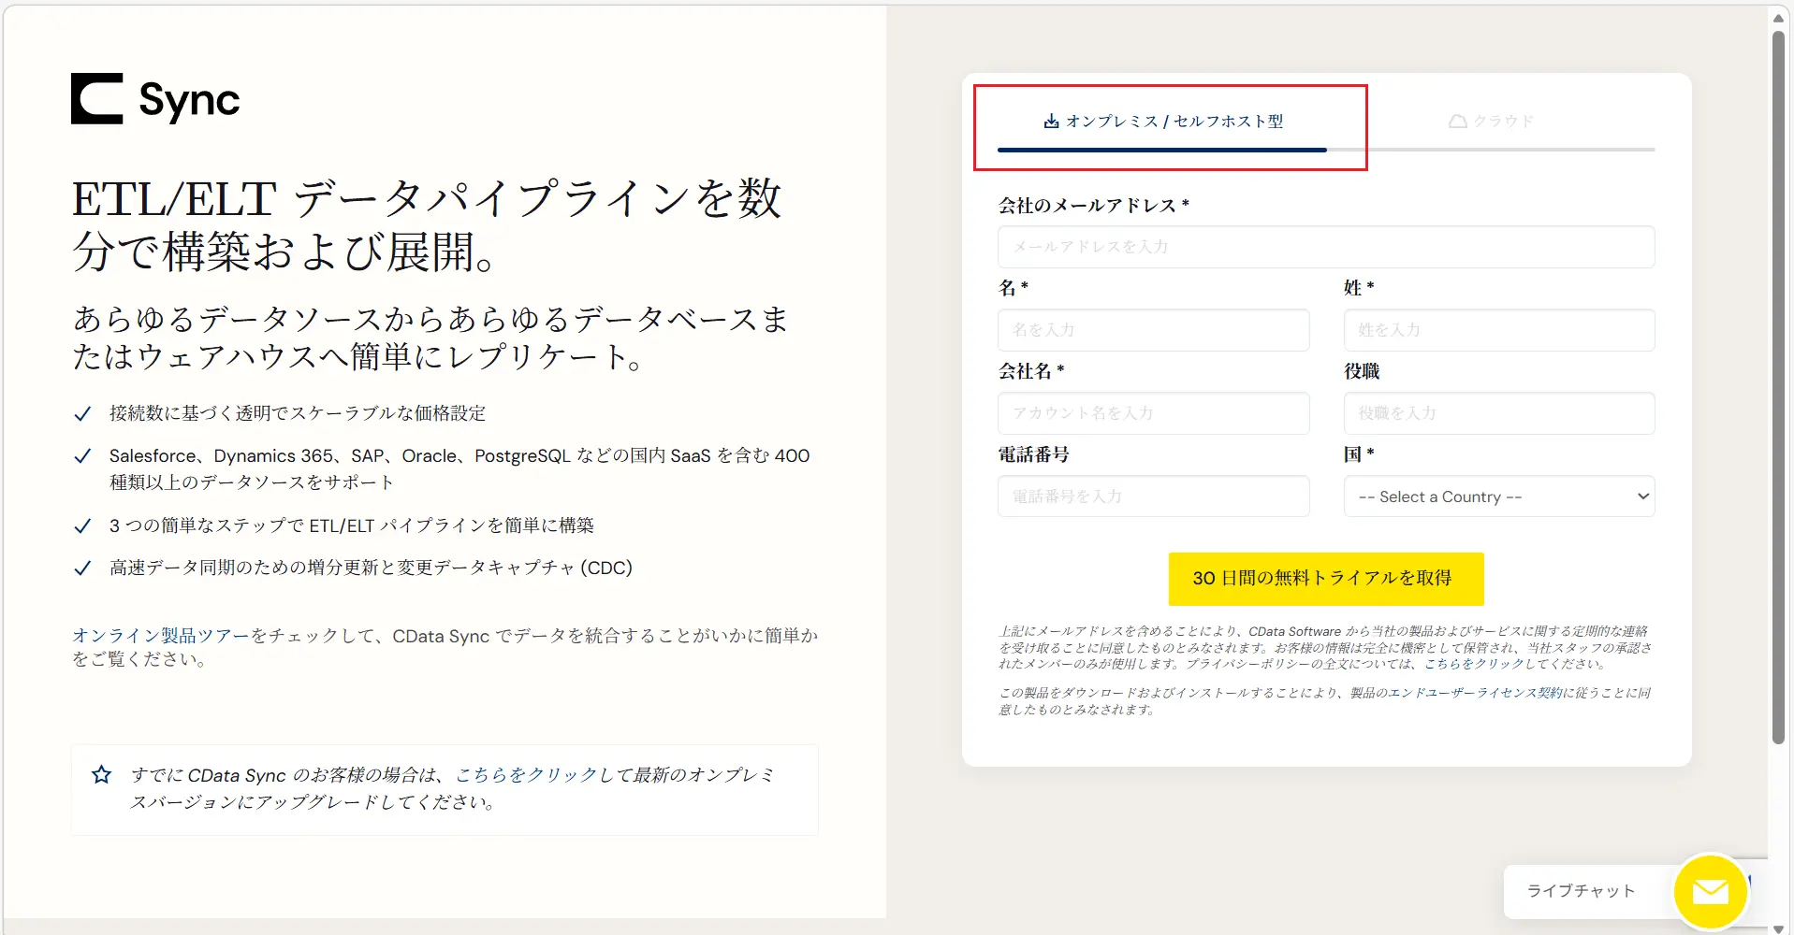Image resolution: width=1794 pixels, height=935 pixels.
Task: Focus the 会社のメールアドレス email field
Action: [x=1326, y=247]
